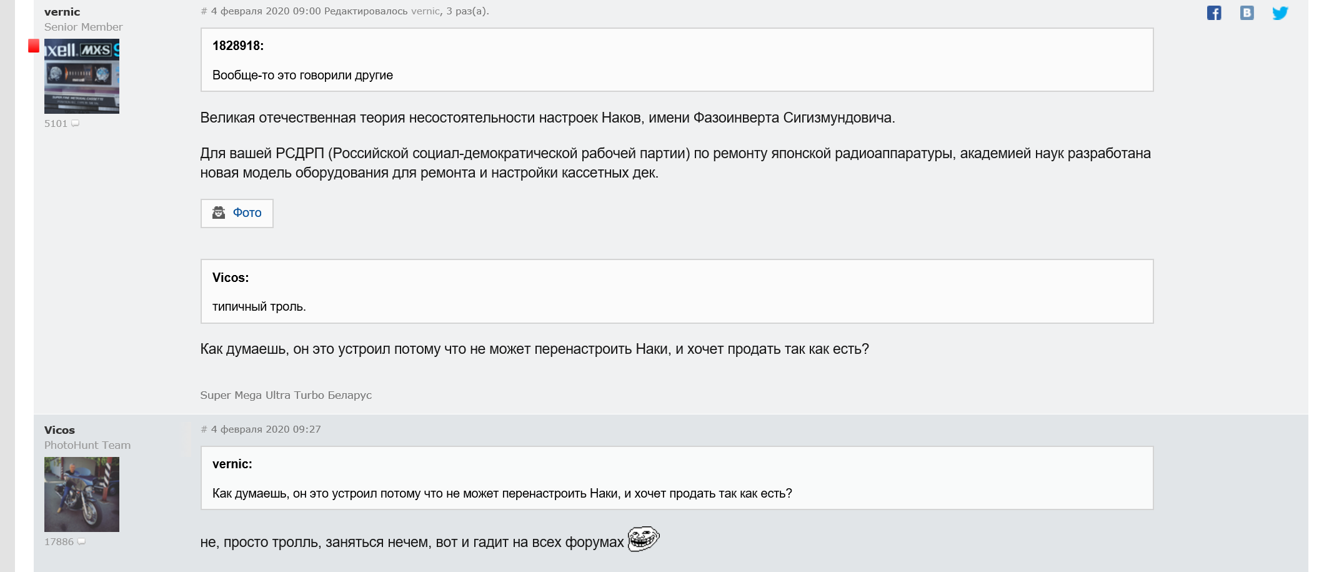Screen dimensions: 1324x572
Task: Click the trollface emoticon in Vicos's reply
Action: [643, 539]
